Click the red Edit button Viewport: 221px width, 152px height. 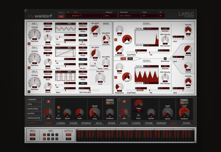click(61, 16)
